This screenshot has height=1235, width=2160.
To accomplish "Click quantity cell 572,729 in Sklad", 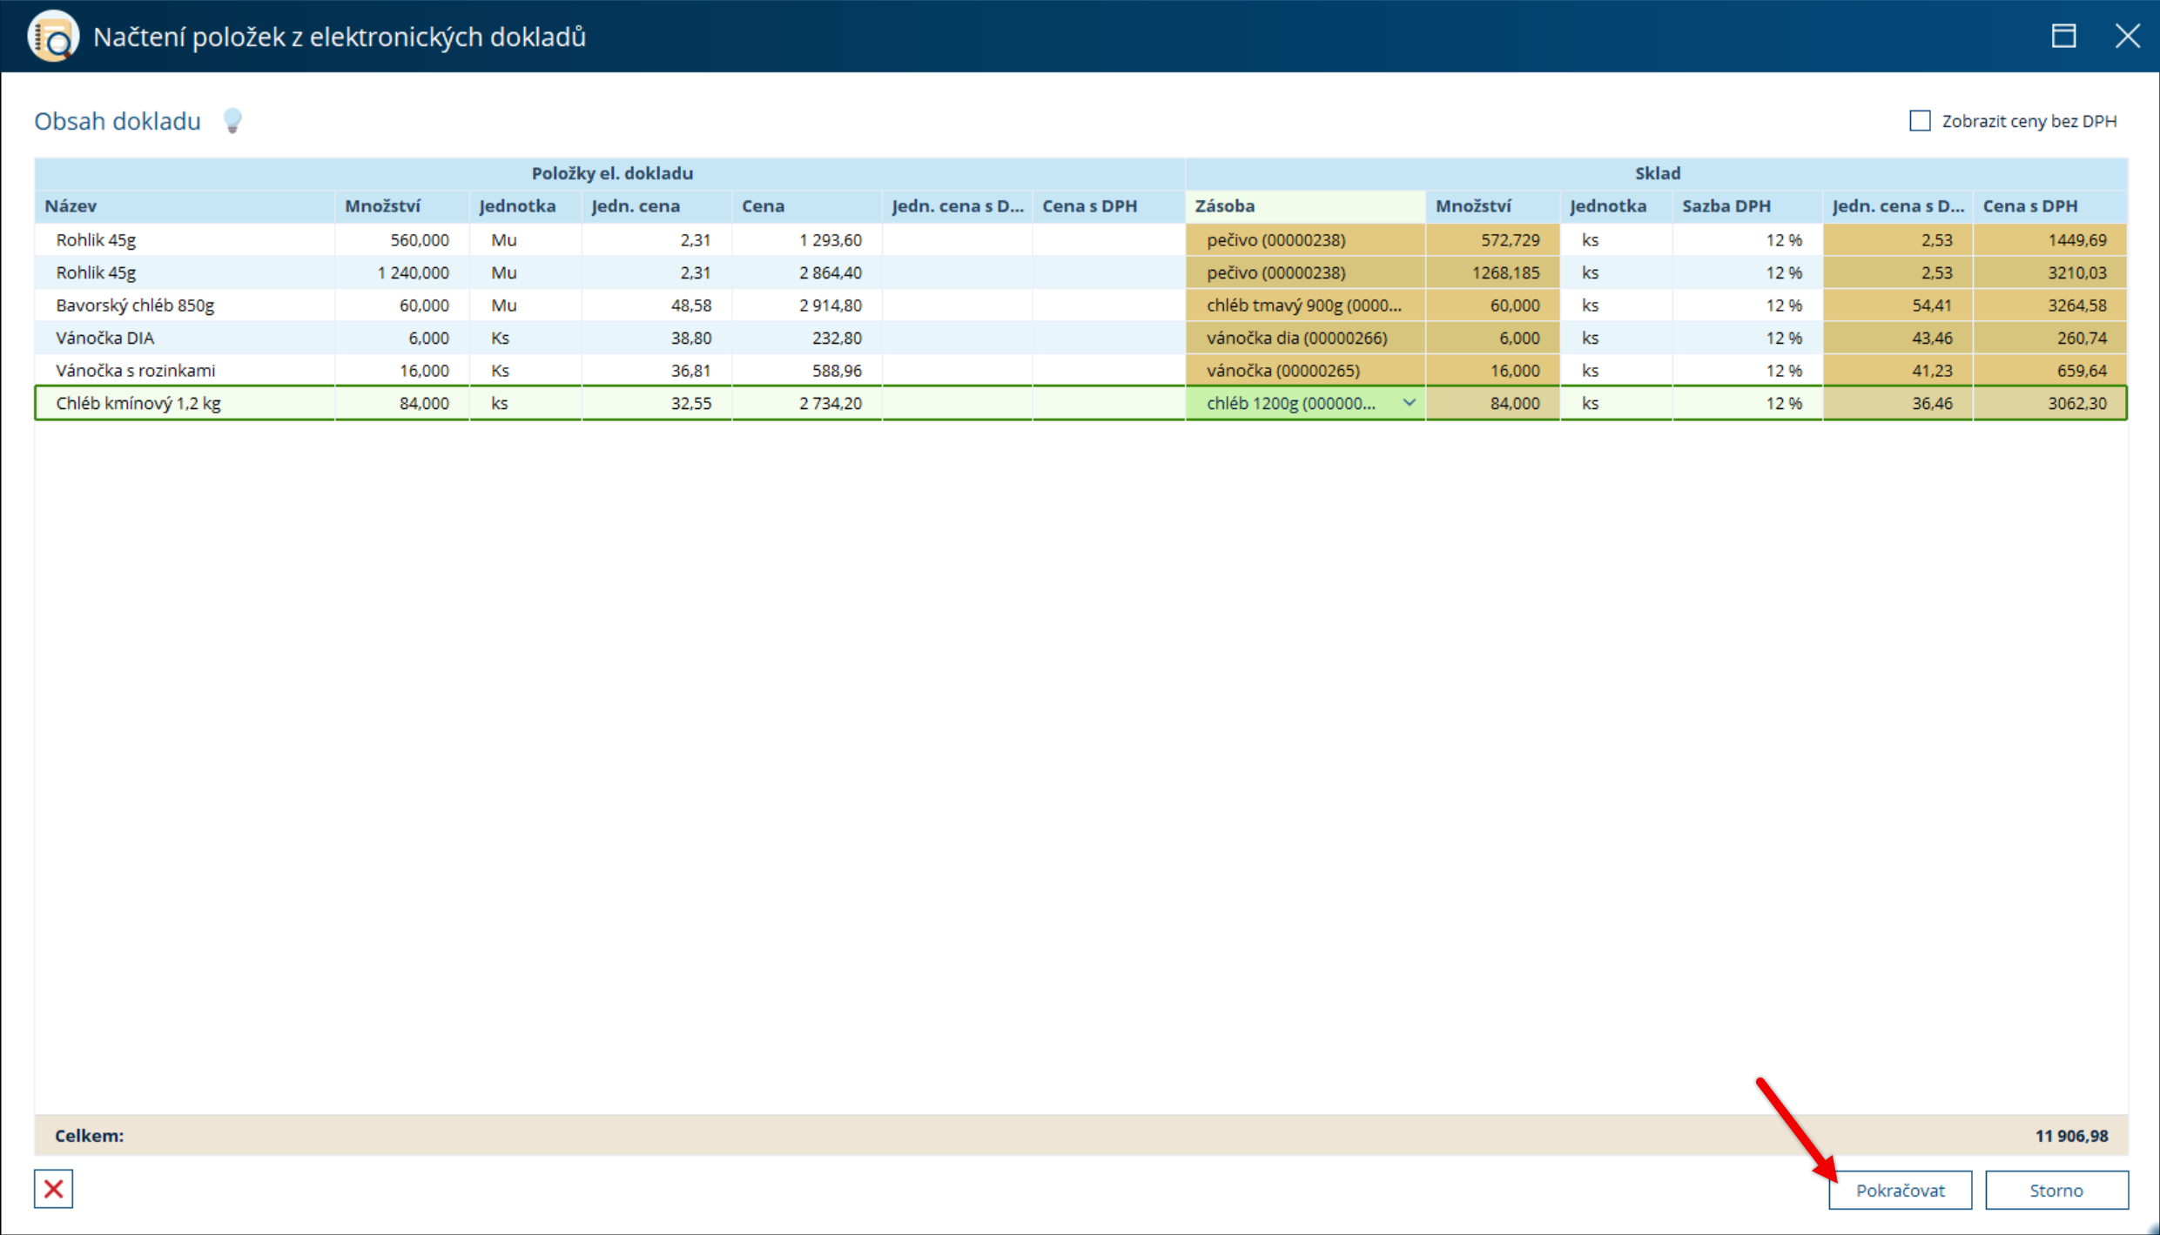I will [x=1509, y=240].
